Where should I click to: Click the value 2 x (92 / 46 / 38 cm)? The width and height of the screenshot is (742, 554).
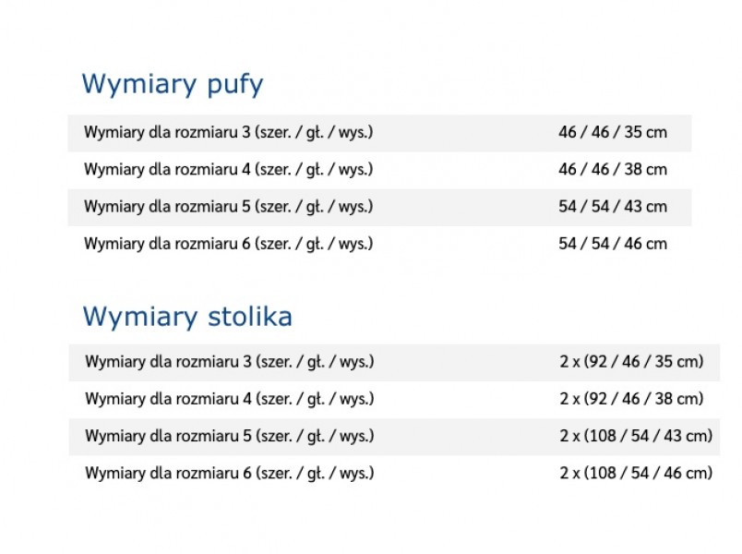pyautogui.click(x=631, y=399)
